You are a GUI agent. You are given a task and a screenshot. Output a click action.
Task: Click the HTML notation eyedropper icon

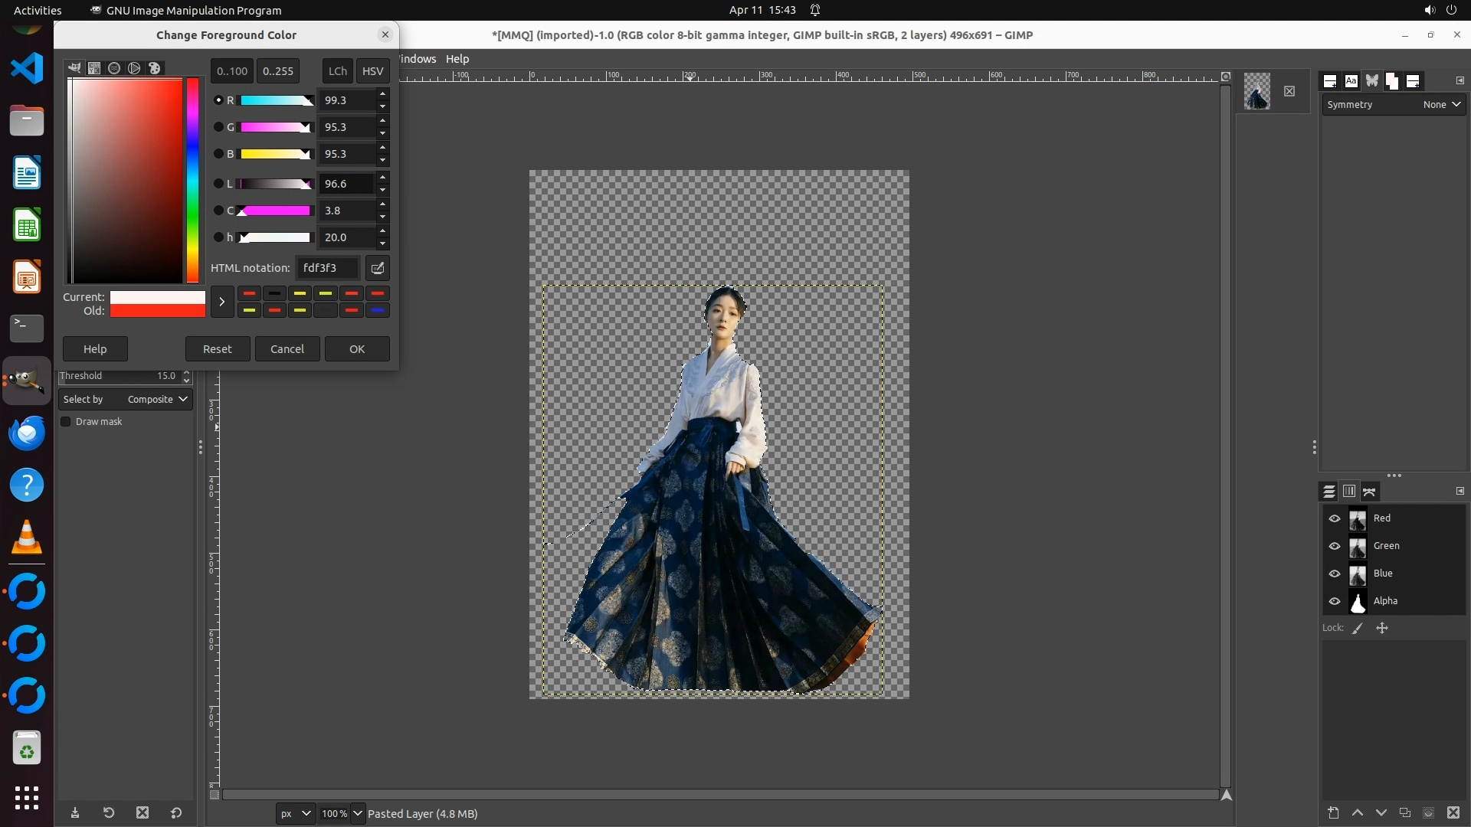[x=378, y=268]
